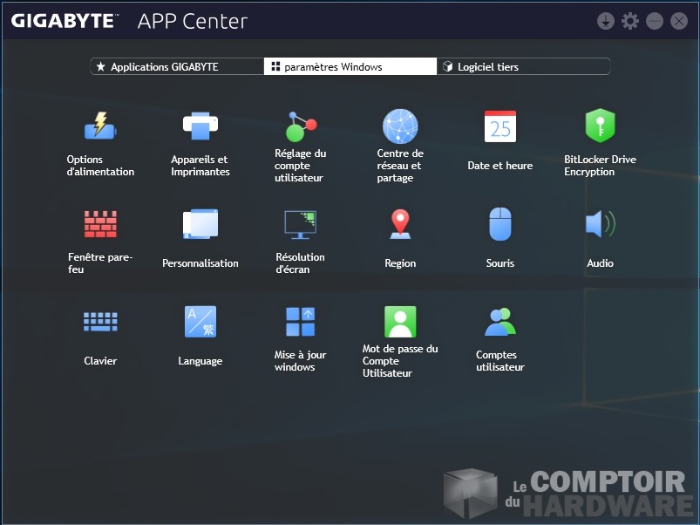Open Souris mouse settings
This screenshot has width=700, height=525.
coord(500,224)
